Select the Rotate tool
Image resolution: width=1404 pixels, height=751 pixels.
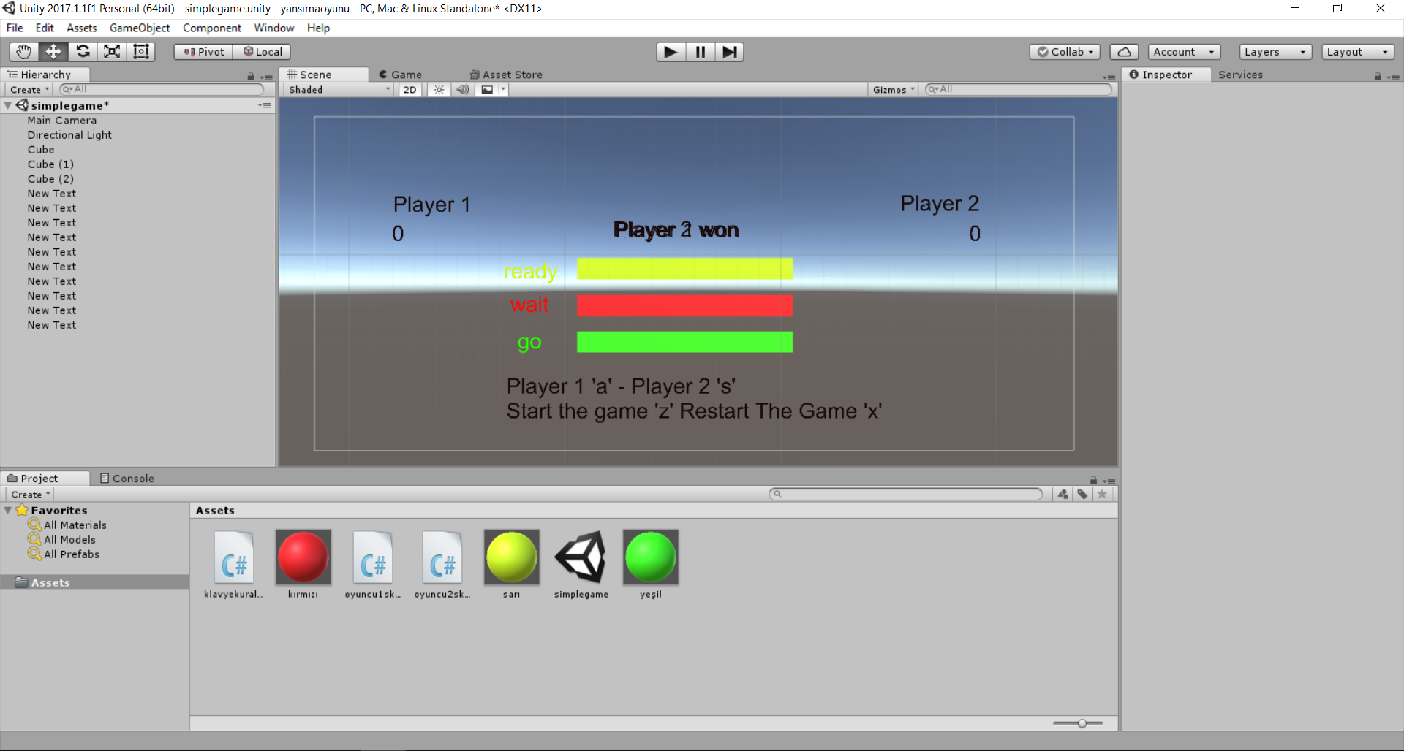click(83, 52)
